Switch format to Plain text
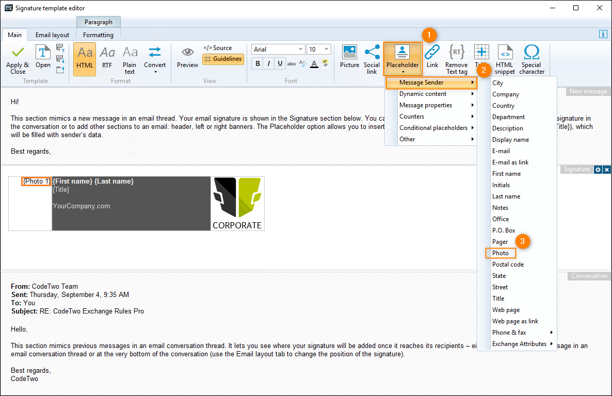The width and height of the screenshot is (612, 396). pyautogui.click(x=130, y=59)
